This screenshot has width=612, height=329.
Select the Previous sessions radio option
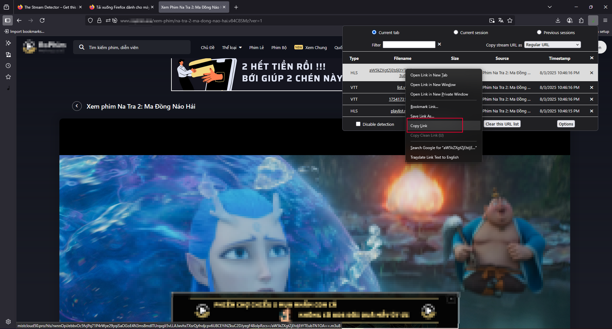point(539,32)
